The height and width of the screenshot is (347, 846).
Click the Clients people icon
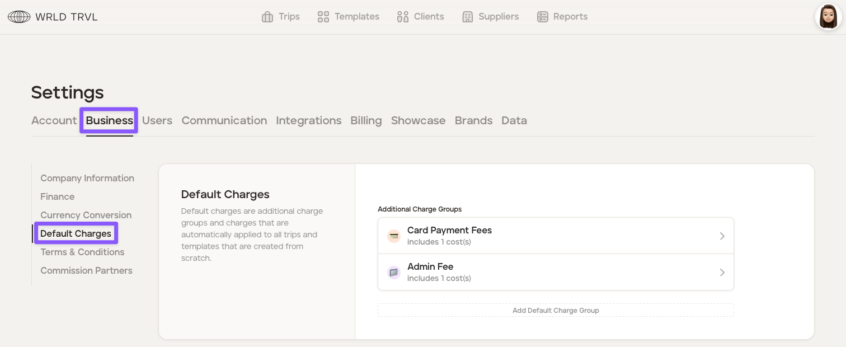click(x=403, y=17)
